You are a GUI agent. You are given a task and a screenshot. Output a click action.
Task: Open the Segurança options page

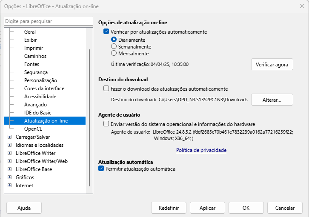tap(36, 72)
